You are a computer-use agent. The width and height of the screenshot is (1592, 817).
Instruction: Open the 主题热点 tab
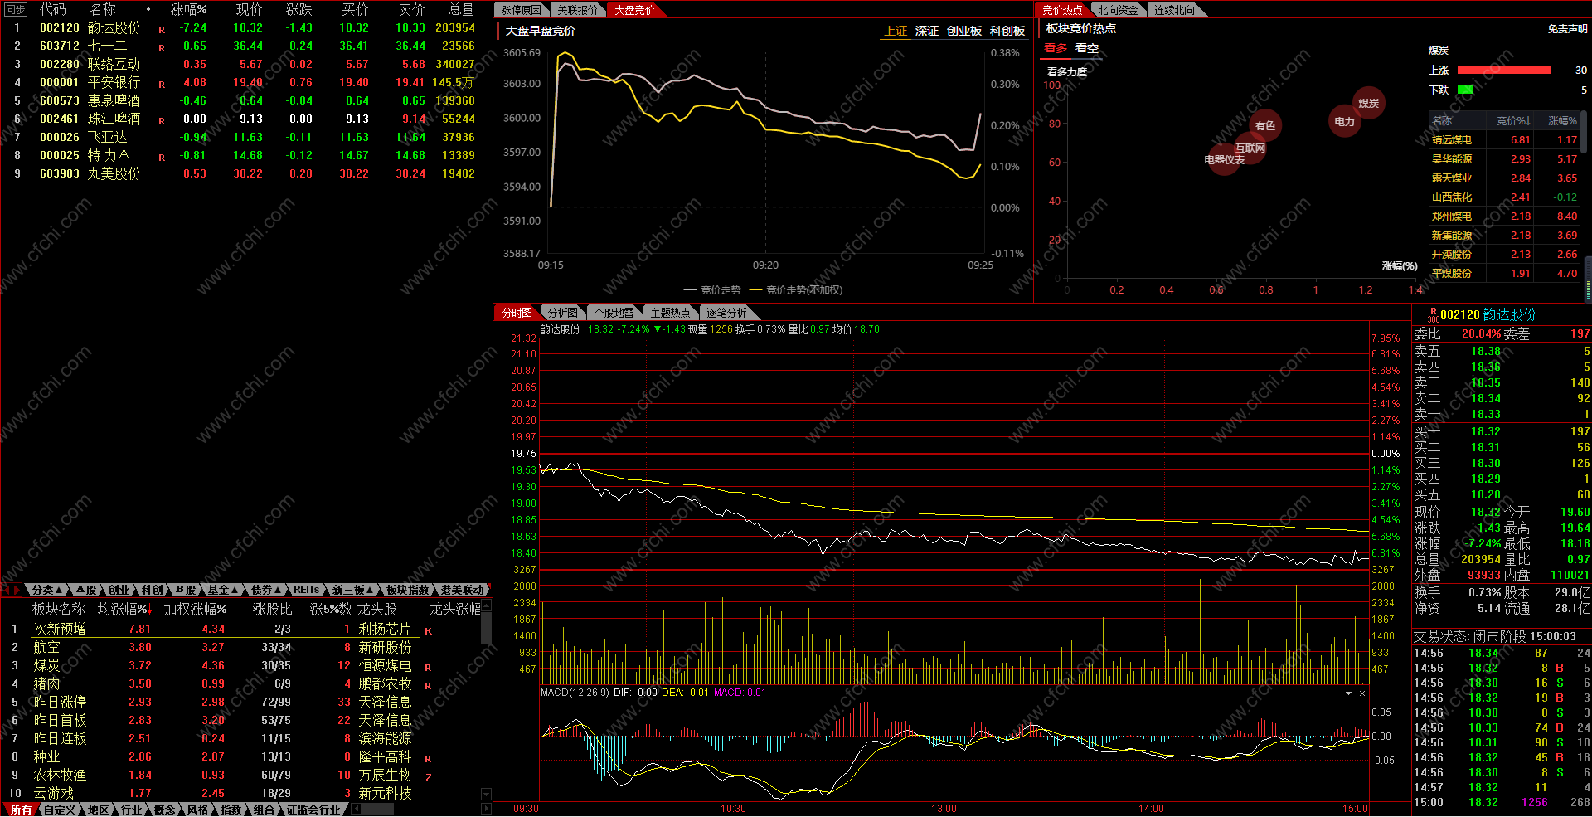(x=670, y=313)
